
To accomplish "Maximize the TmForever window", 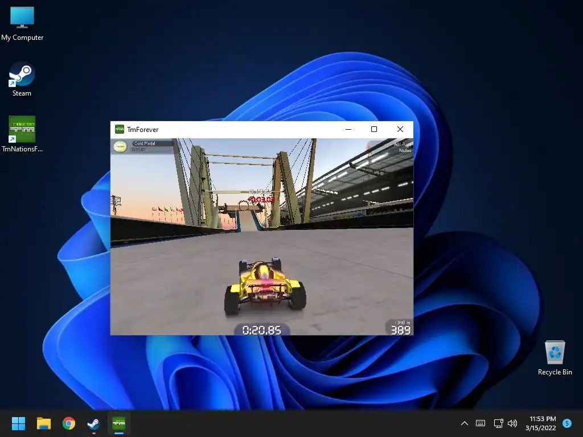I will (x=374, y=129).
